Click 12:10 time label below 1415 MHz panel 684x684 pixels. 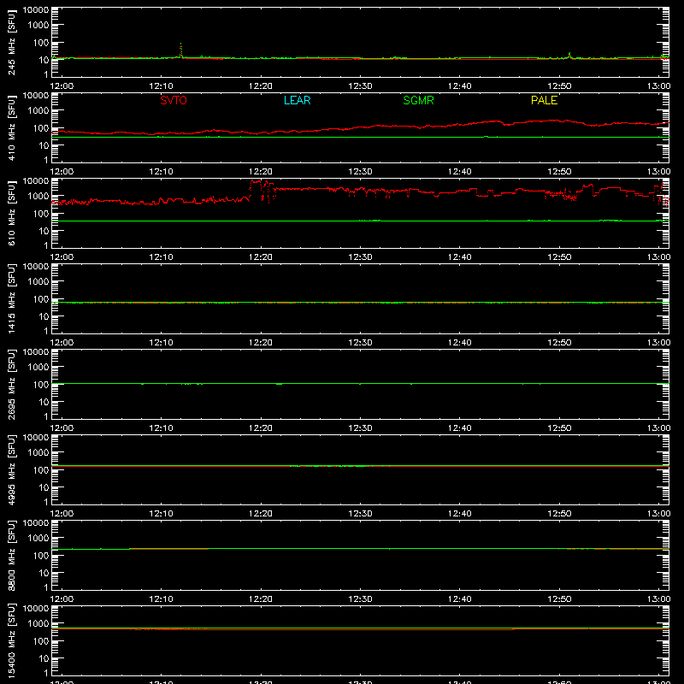[x=161, y=343]
